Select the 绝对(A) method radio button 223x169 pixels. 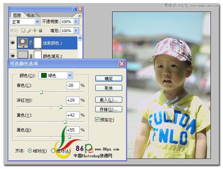tap(53, 151)
